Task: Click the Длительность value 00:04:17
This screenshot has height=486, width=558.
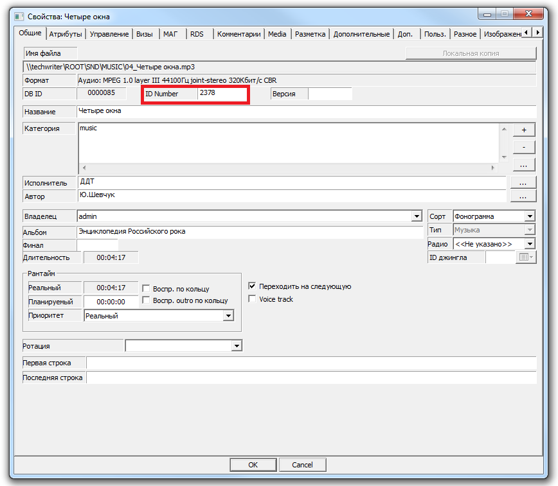Action: [111, 257]
